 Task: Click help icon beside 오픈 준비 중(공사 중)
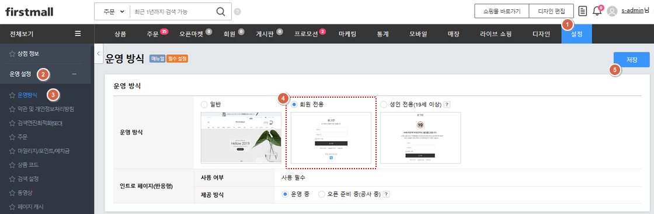[386, 194]
